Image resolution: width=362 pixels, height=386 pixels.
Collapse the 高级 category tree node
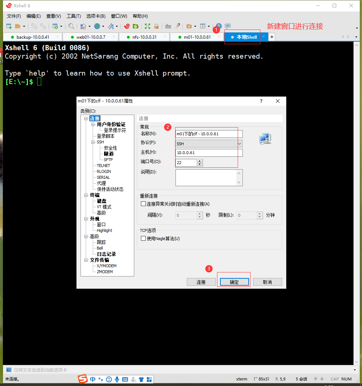point(86,236)
